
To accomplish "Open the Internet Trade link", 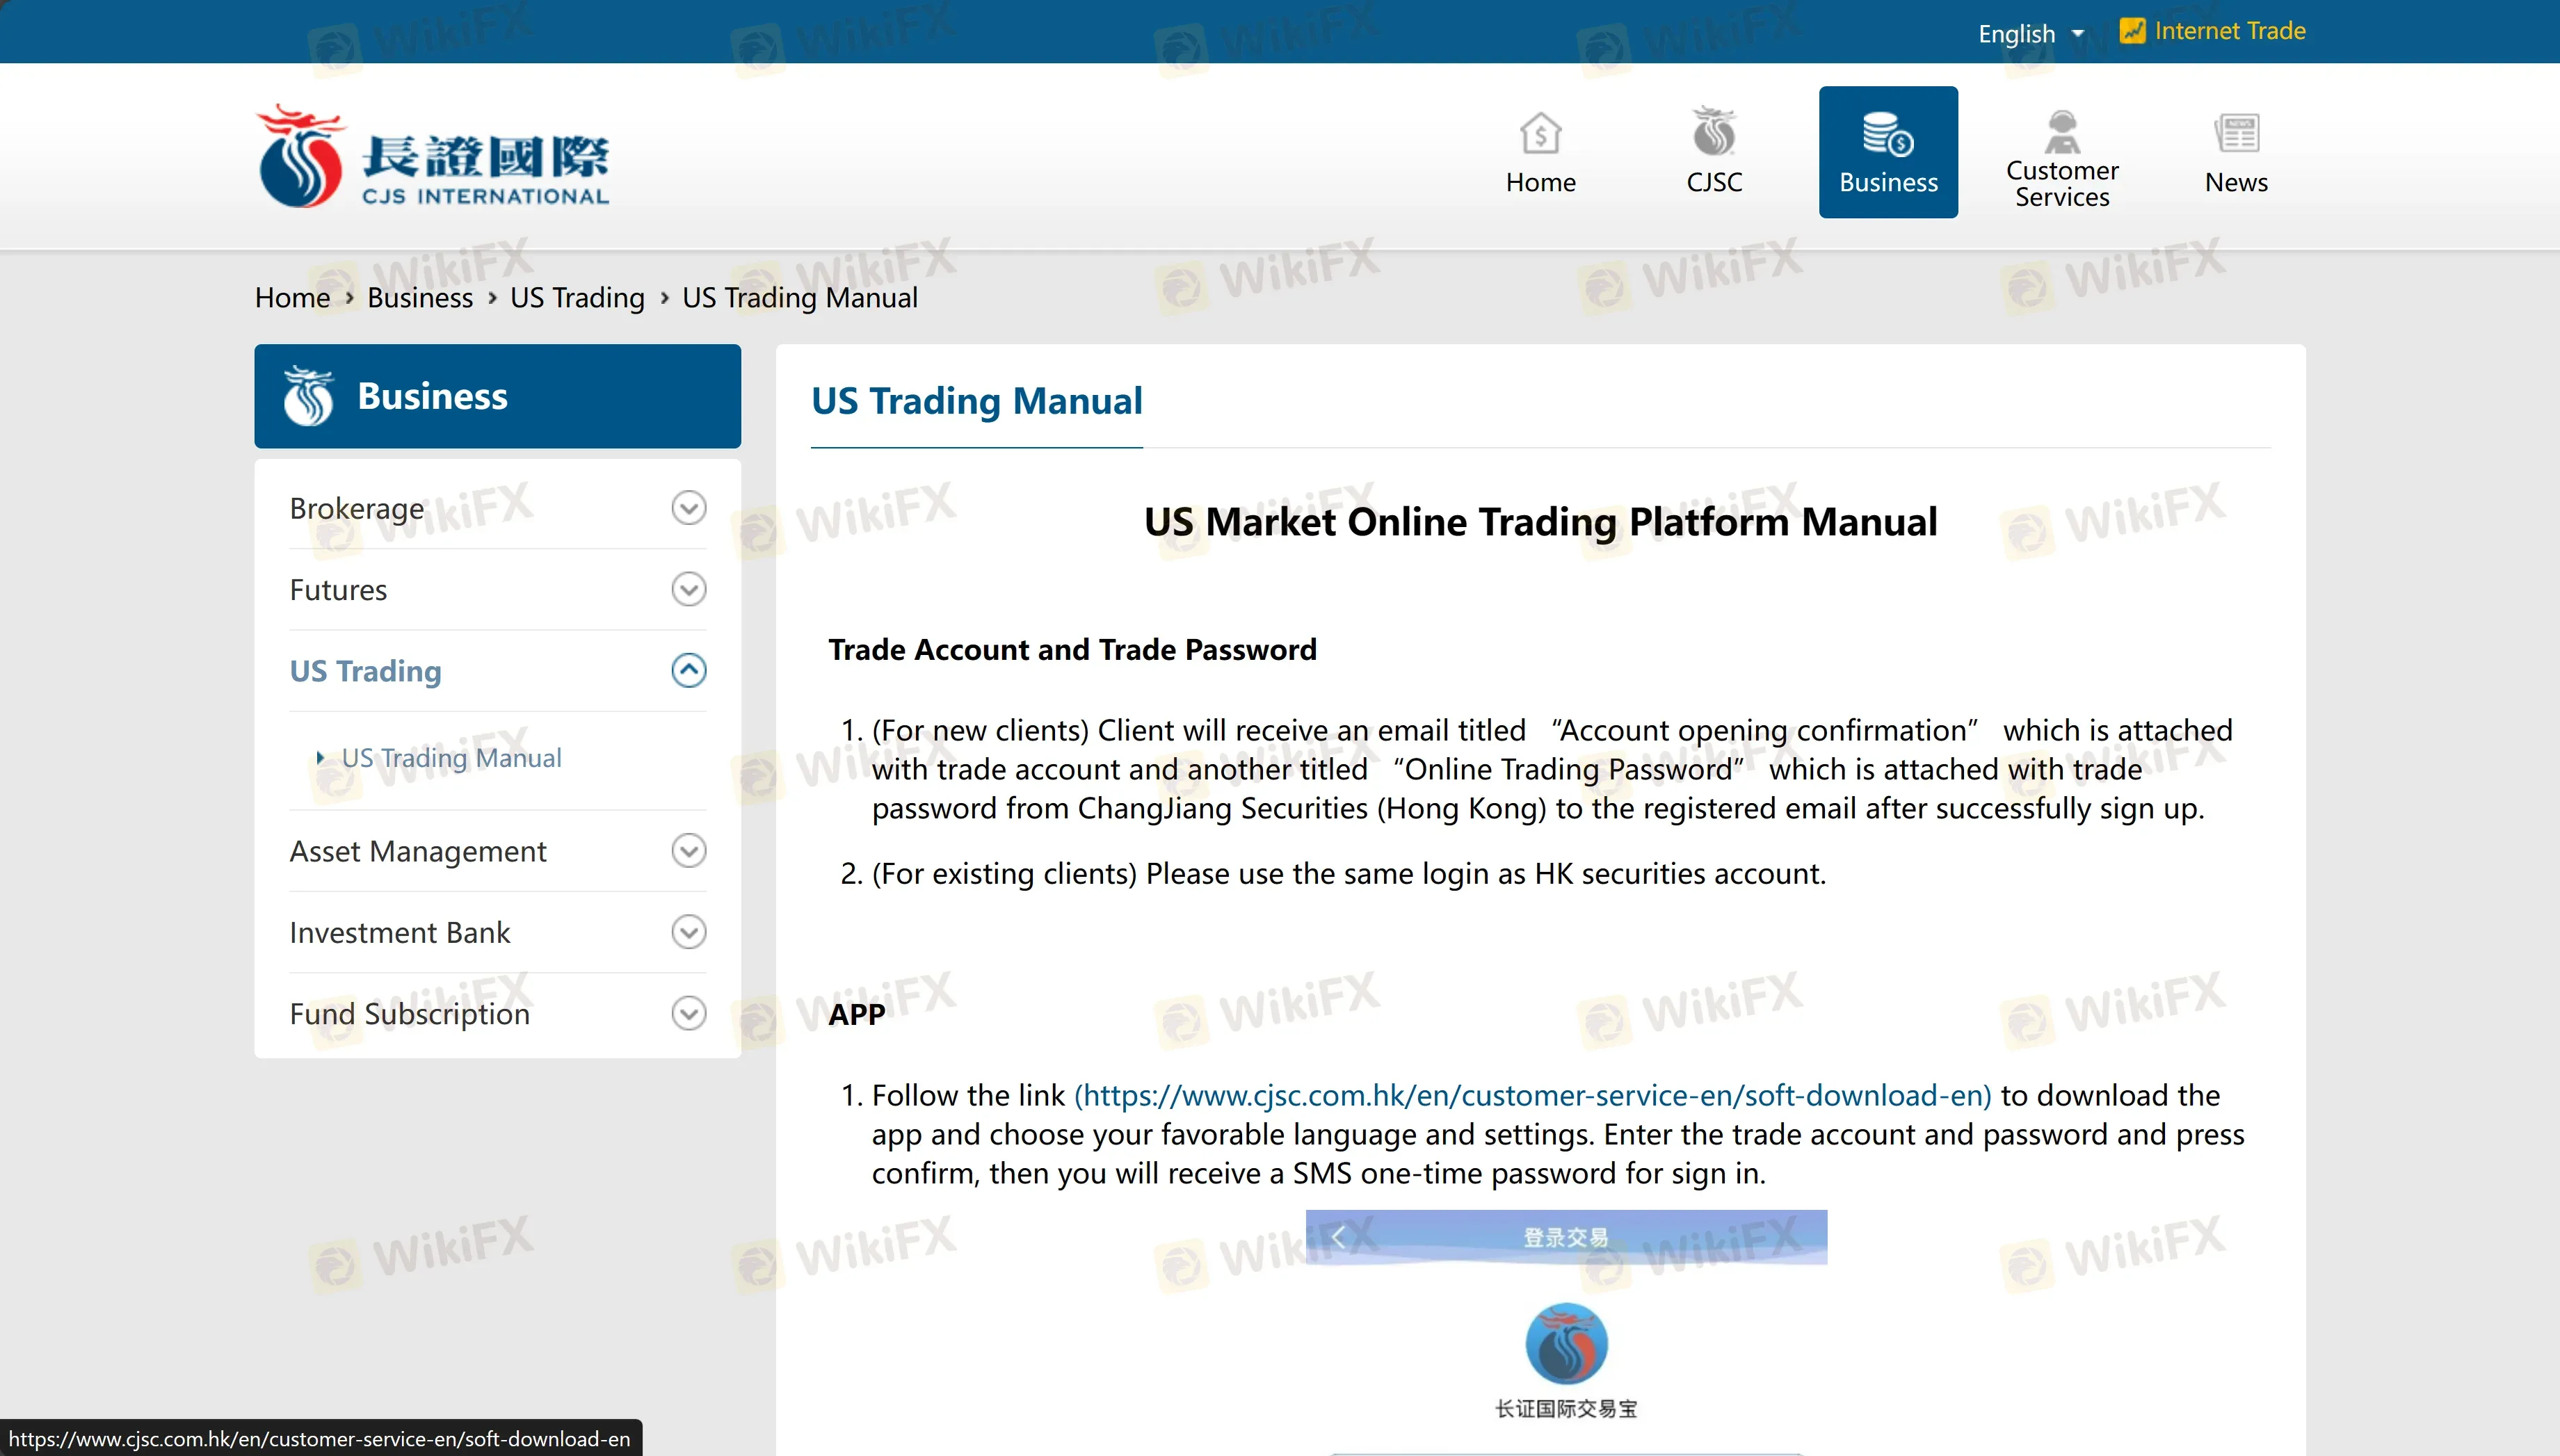I will pos(2230,31).
